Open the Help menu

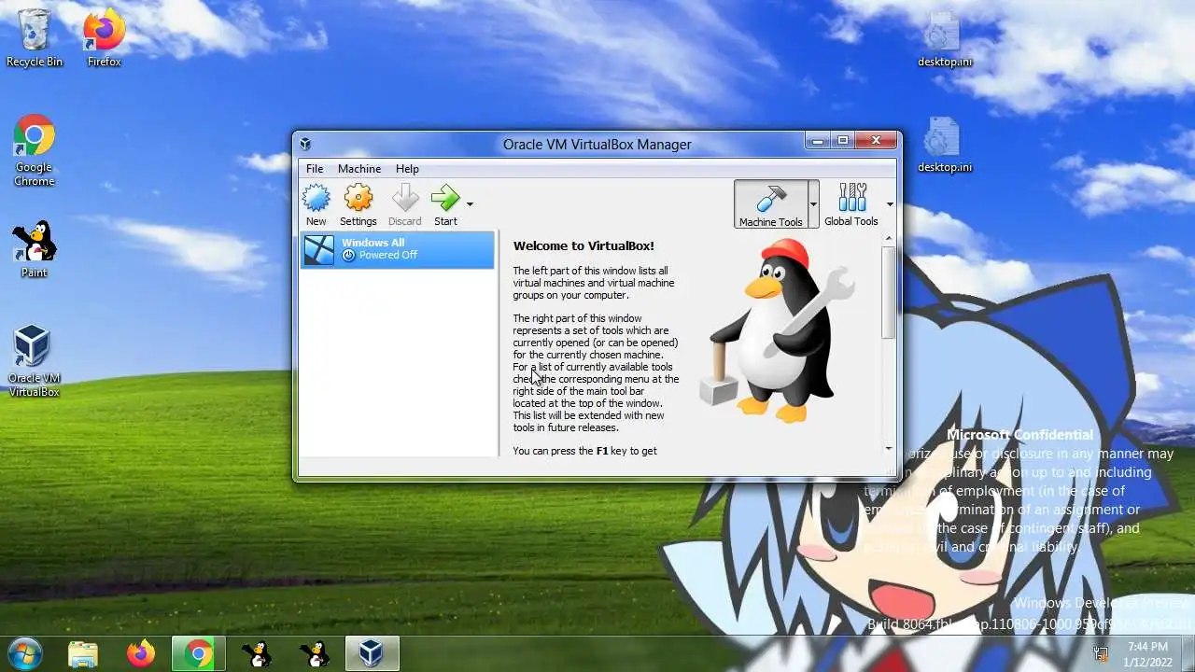pyautogui.click(x=407, y=169)
